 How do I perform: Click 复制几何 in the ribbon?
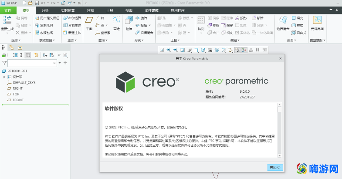[x=44, y=26]
